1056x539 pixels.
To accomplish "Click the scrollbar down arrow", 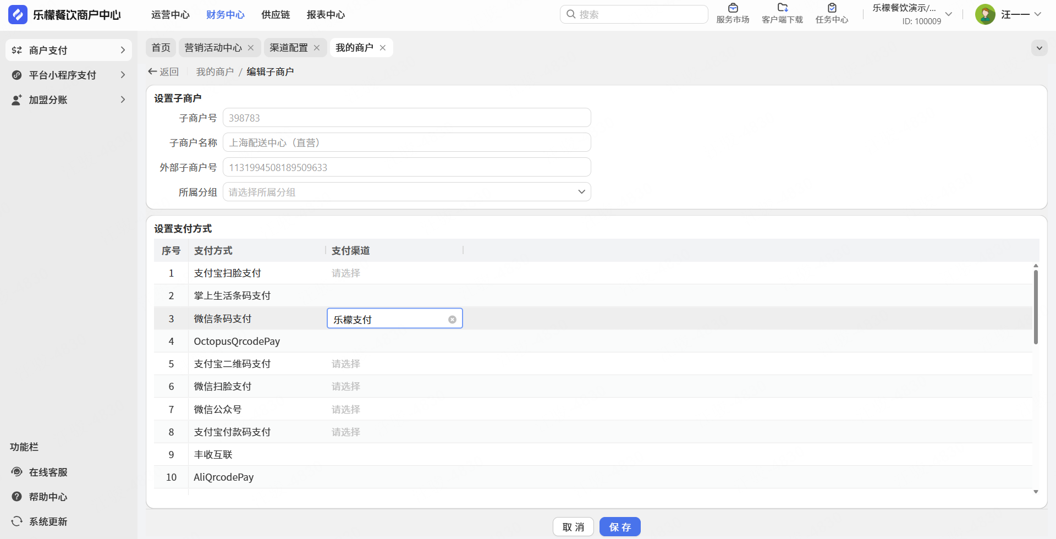I will click(x=1036, y=492).
